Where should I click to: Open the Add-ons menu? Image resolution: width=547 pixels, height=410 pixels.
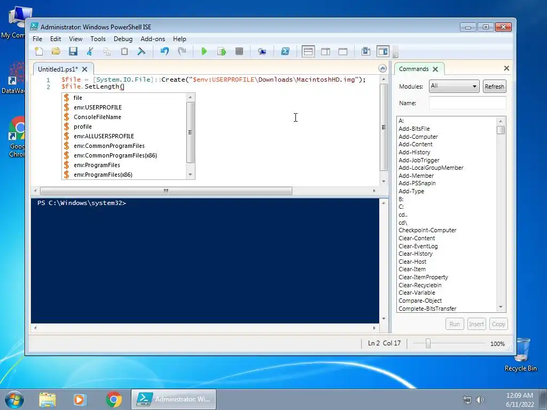153,38
